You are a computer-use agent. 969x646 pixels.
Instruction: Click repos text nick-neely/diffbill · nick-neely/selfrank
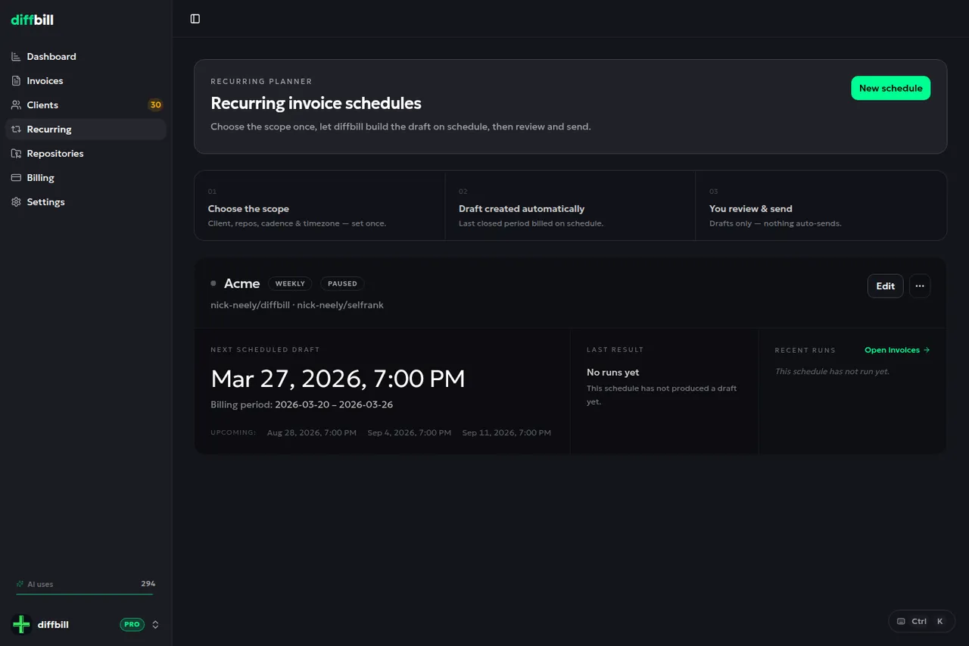(297, 305)
